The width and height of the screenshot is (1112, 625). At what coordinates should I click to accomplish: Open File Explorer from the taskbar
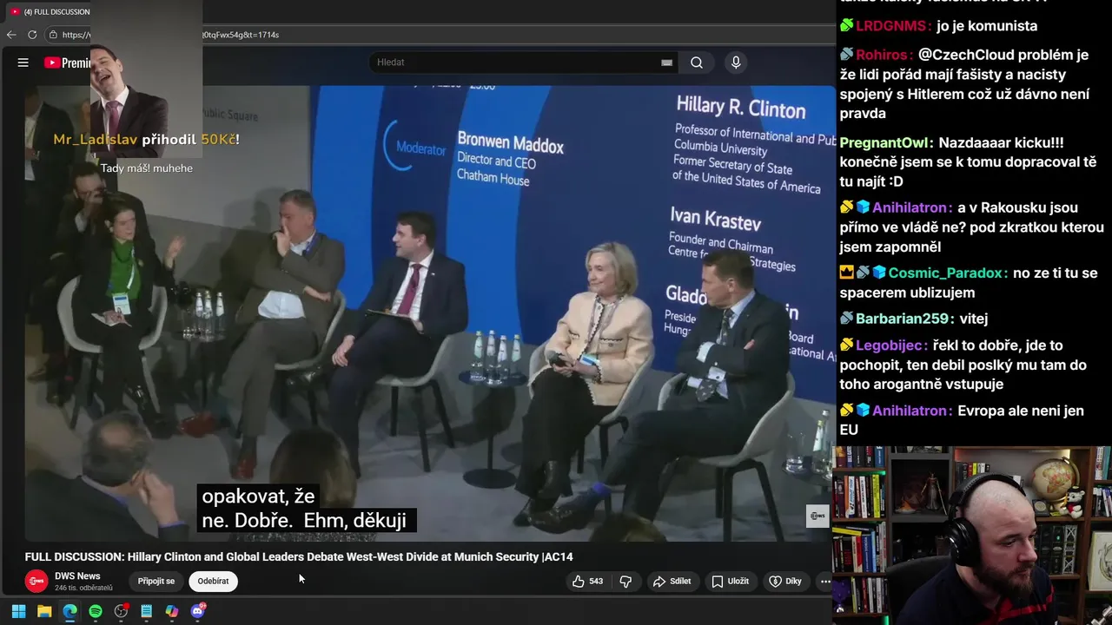44,611
